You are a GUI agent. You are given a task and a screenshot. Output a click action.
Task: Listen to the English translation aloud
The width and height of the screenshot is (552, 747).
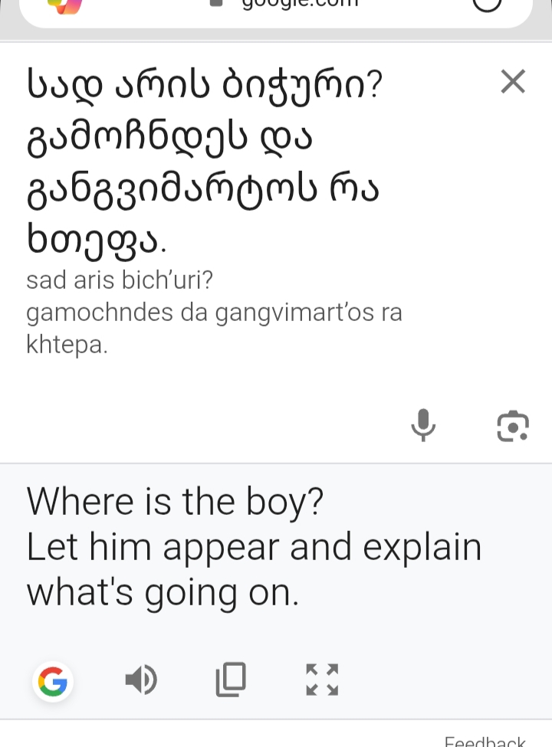[x=141, y=680]
